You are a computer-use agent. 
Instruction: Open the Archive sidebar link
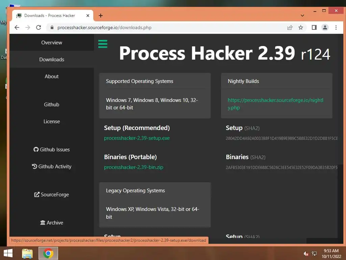pyautogui.click(x=52, y=223)
